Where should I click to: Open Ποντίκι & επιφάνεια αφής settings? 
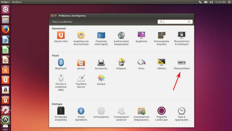coord(61,83)
